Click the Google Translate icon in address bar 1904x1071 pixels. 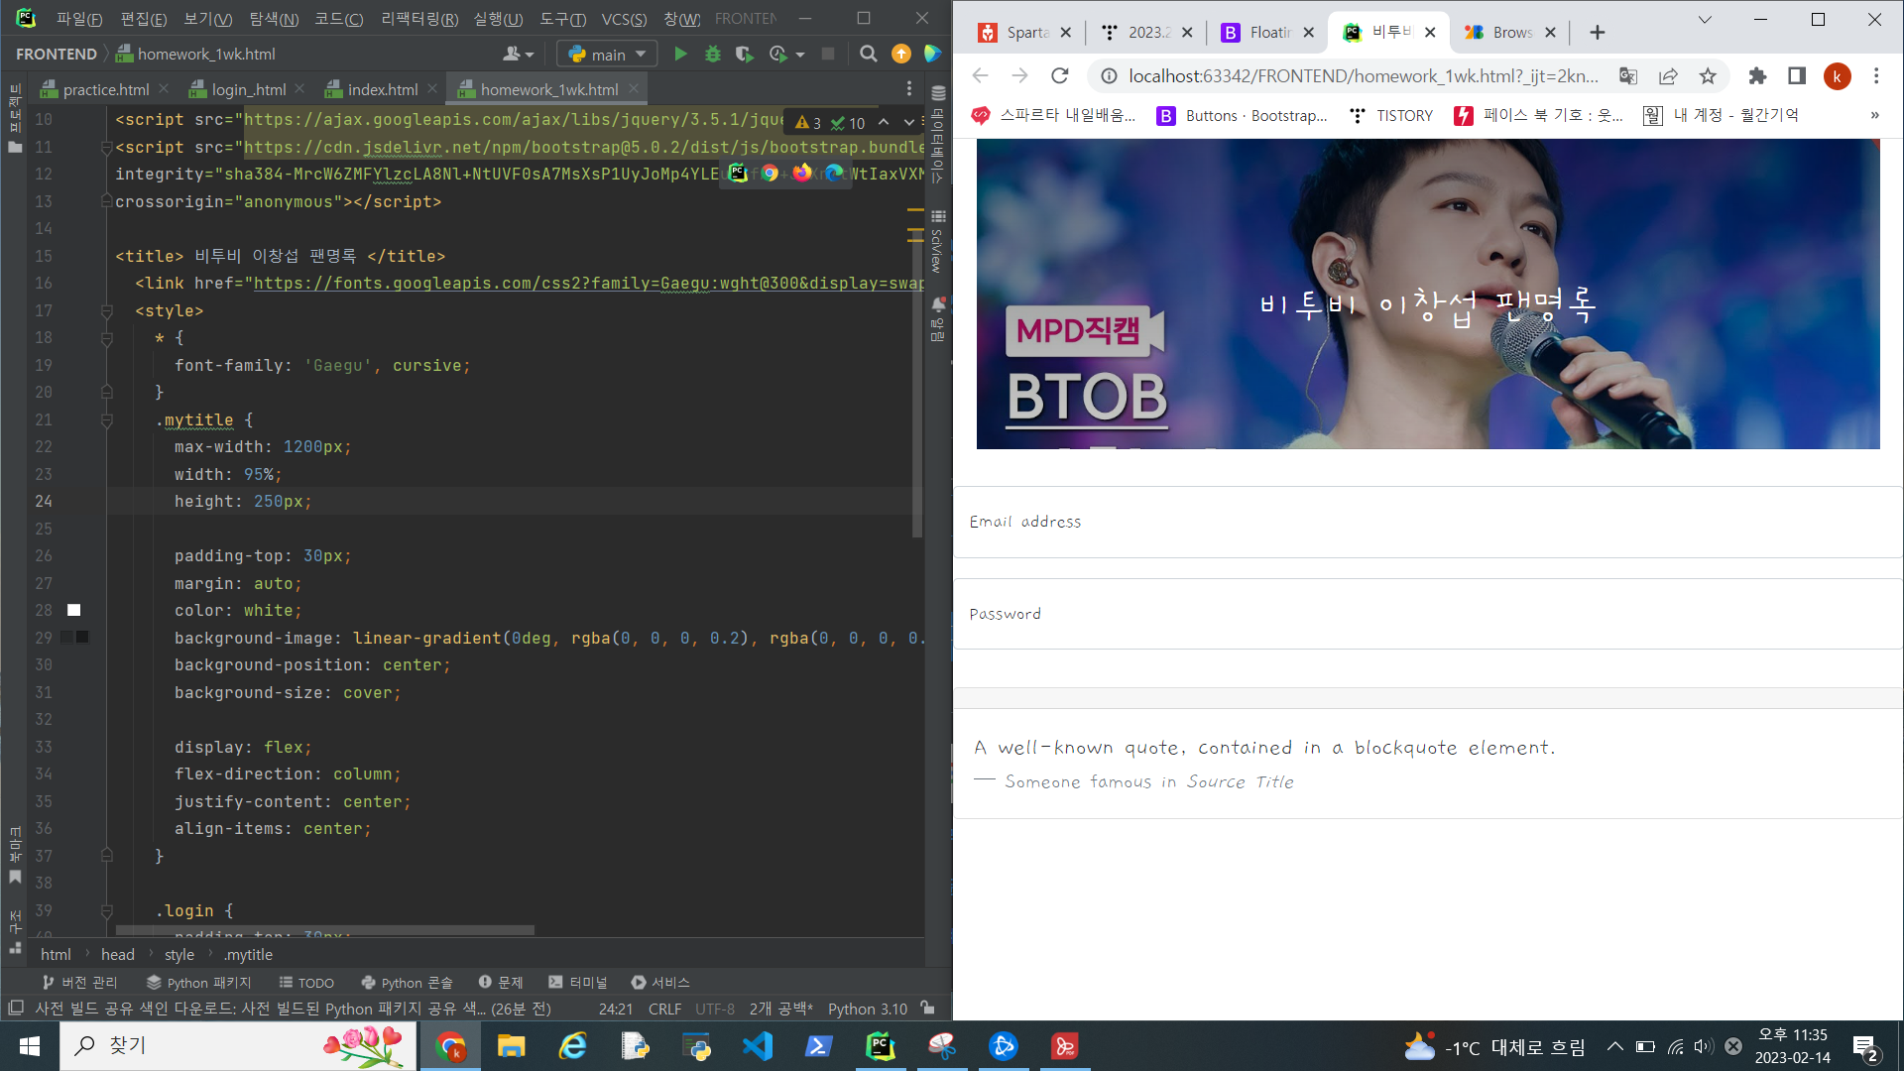[x=1628, y=75]
